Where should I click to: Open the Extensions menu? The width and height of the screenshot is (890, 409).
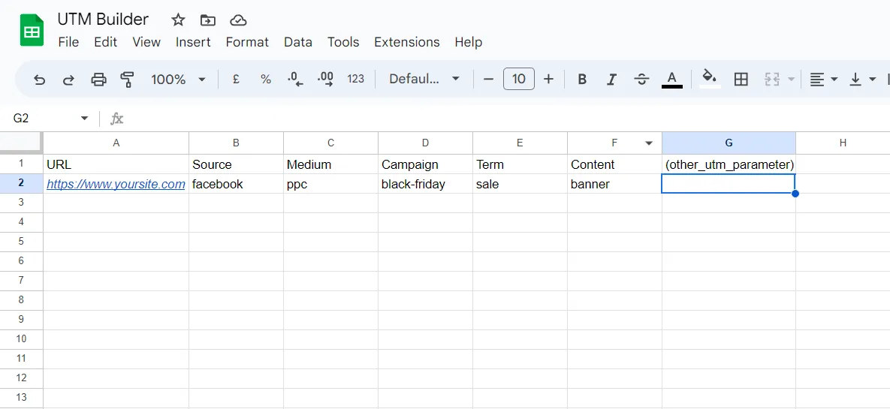407,42
